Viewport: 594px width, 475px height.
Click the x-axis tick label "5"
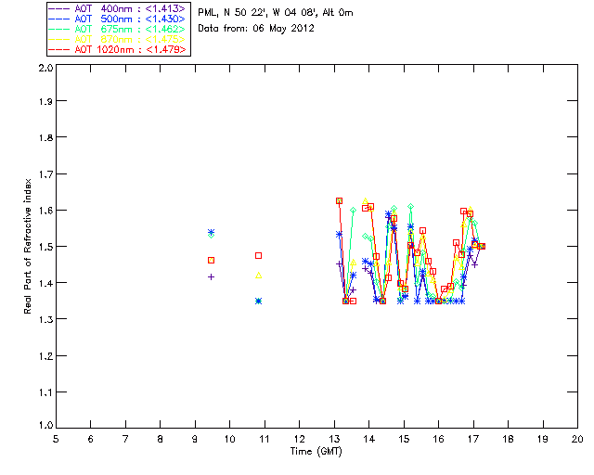tap(56, 439)
